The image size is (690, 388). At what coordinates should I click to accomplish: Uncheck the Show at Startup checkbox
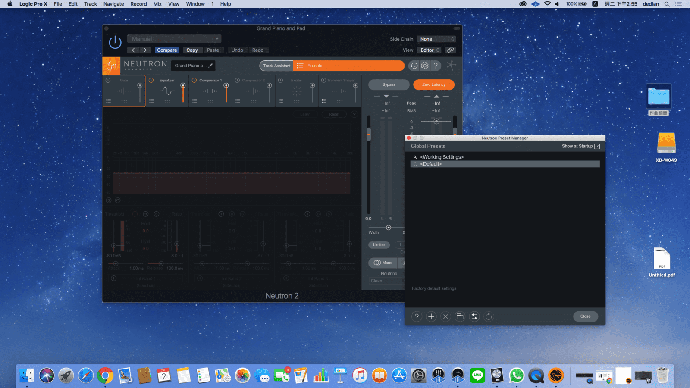pos(597,146)
